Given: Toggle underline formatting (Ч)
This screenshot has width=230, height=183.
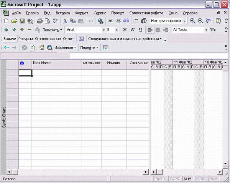Looking at the screenshot, I should click(x=140, y=30).
